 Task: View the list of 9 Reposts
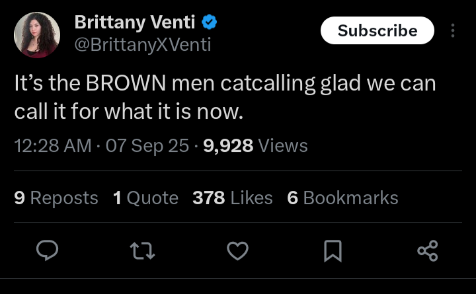tap(56, 198)
